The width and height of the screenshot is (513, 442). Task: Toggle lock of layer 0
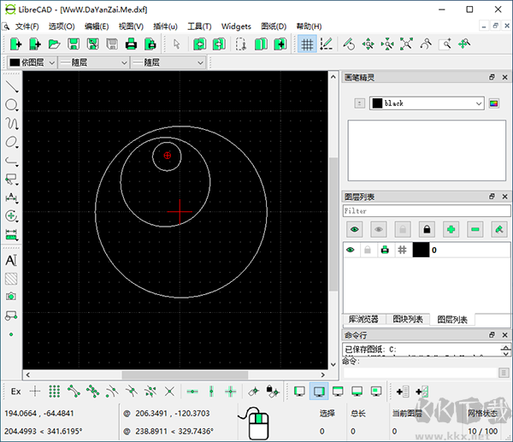pyautogui.click(x=368, y=250)
